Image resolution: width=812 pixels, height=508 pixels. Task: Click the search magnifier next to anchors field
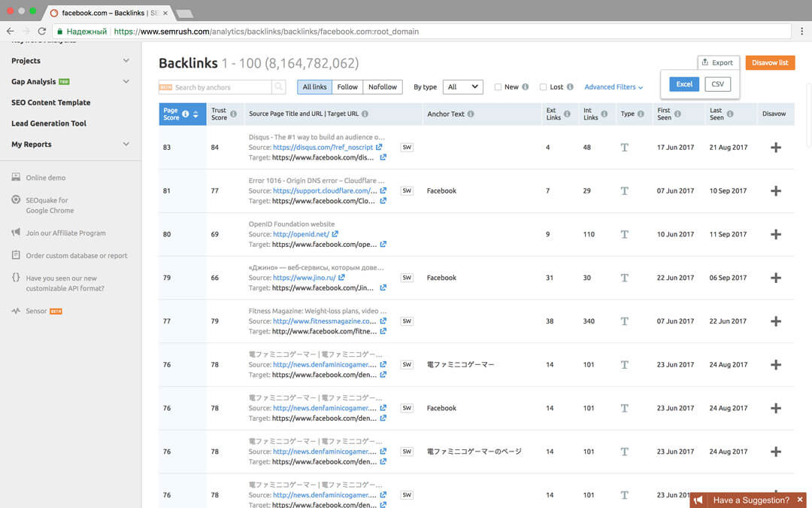(x=279, y=87)
